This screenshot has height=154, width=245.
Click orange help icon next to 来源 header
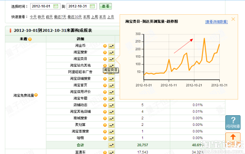[30, 39]
